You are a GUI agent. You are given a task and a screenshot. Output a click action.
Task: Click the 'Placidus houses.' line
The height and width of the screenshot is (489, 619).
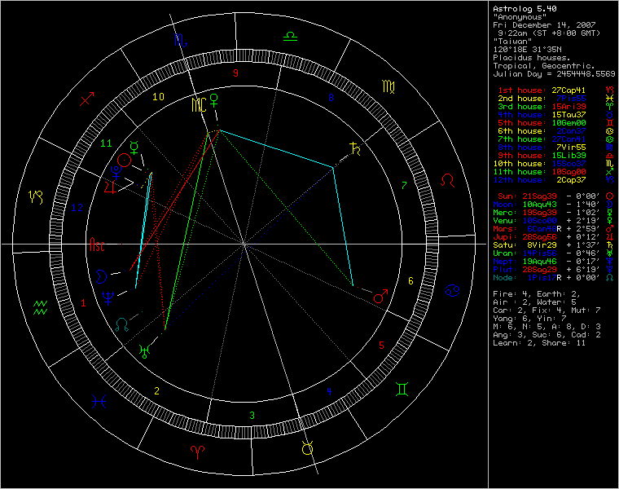[x=531, y=58]
